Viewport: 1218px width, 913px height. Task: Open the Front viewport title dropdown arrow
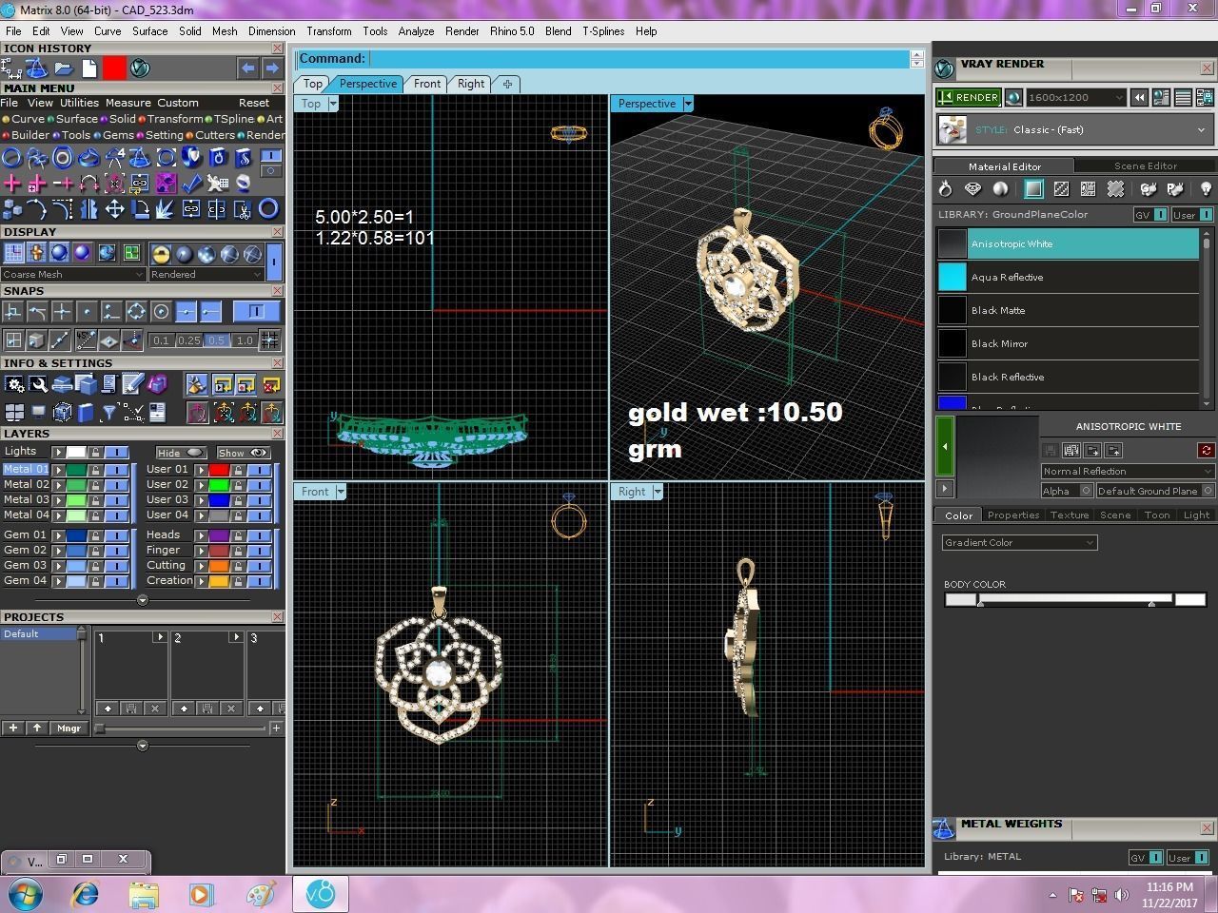click(x=341, y=492)
